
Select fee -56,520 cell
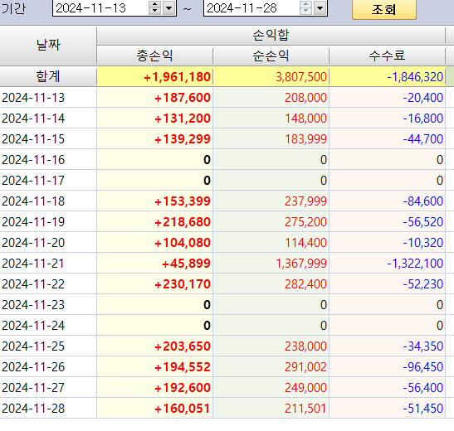click(x=387, y=221)
